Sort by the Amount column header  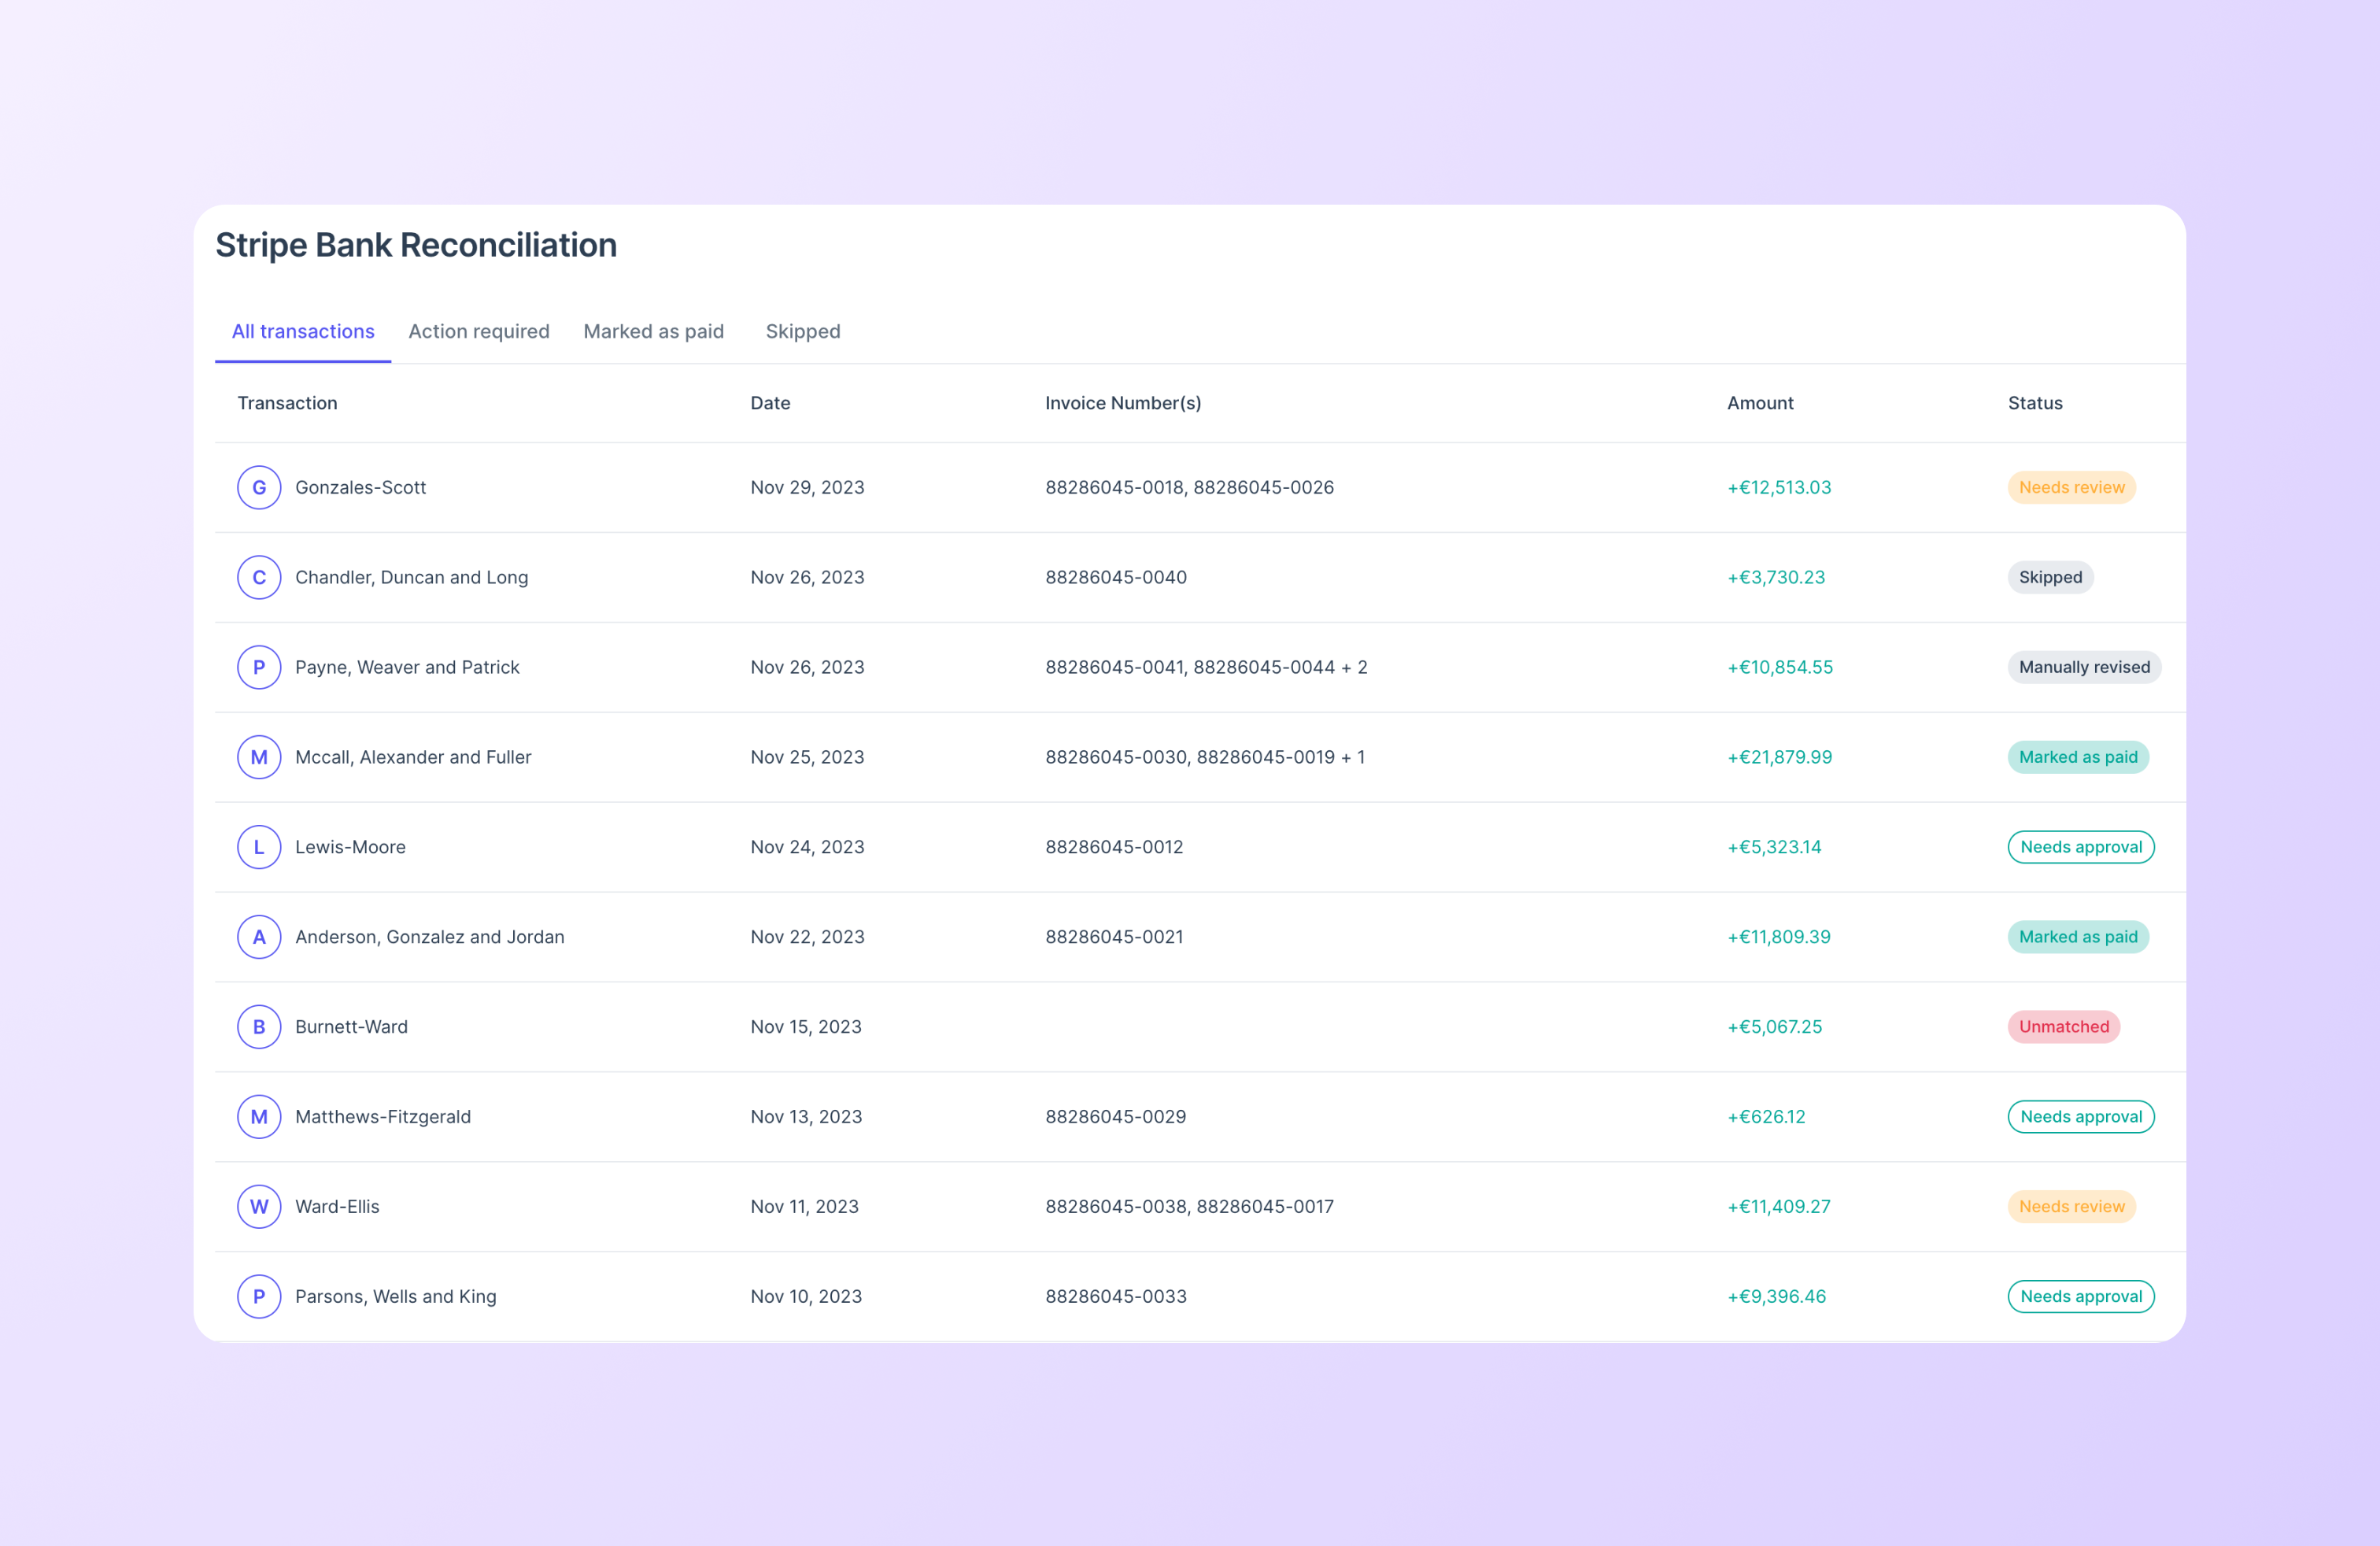point(1760,402)
